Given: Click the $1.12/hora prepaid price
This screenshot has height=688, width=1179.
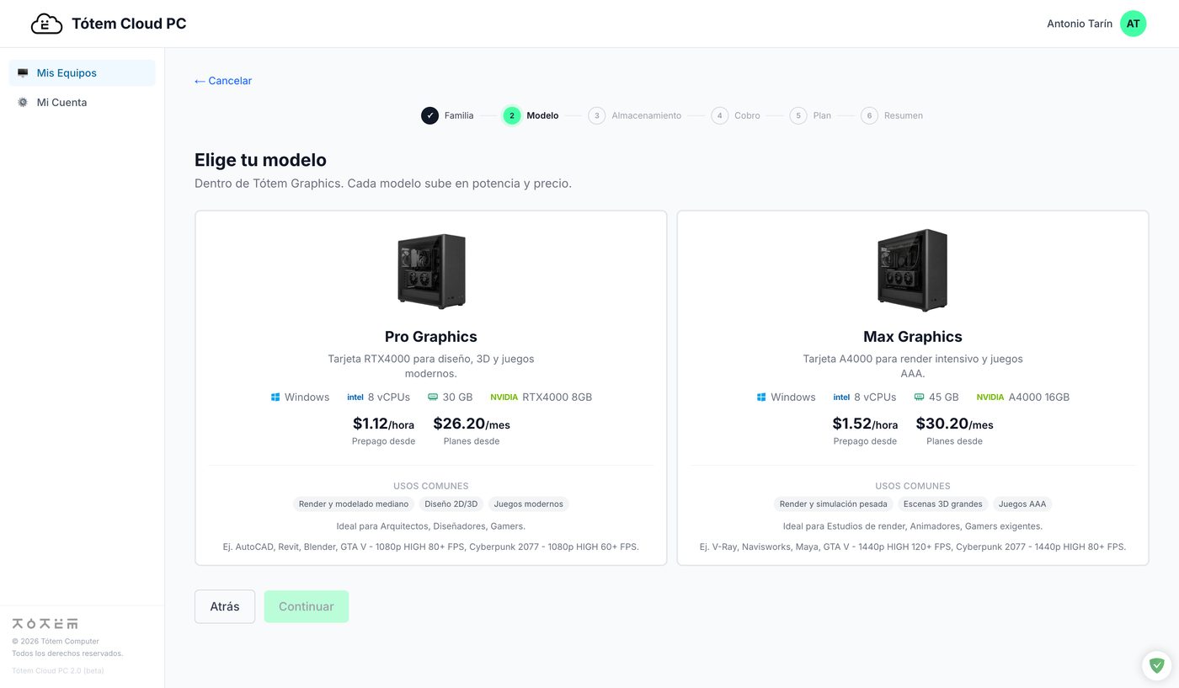Looking at the screenshot, I should [x=383, y=424].
